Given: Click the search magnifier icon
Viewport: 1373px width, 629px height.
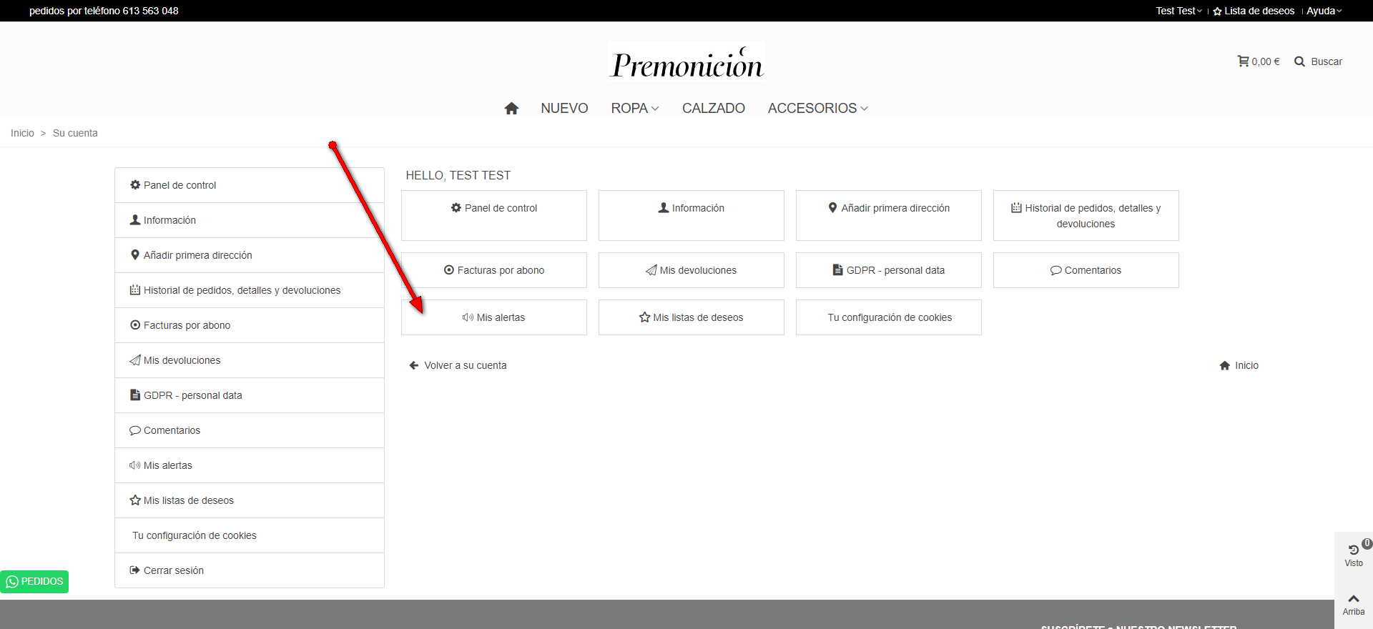Looking at the screenshot, I should [1299, 61].
